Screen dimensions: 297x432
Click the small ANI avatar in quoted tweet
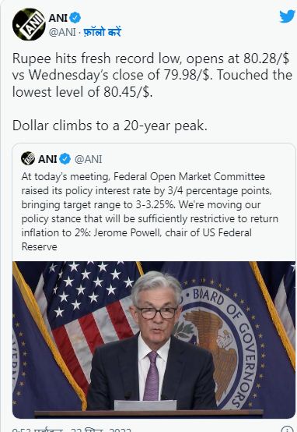coord(28,158)
